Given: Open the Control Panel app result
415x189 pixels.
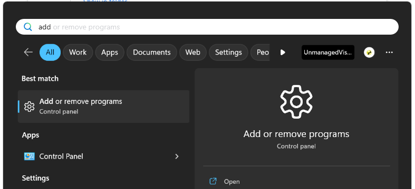Looking at the screenshot, I should coord(103,156).
